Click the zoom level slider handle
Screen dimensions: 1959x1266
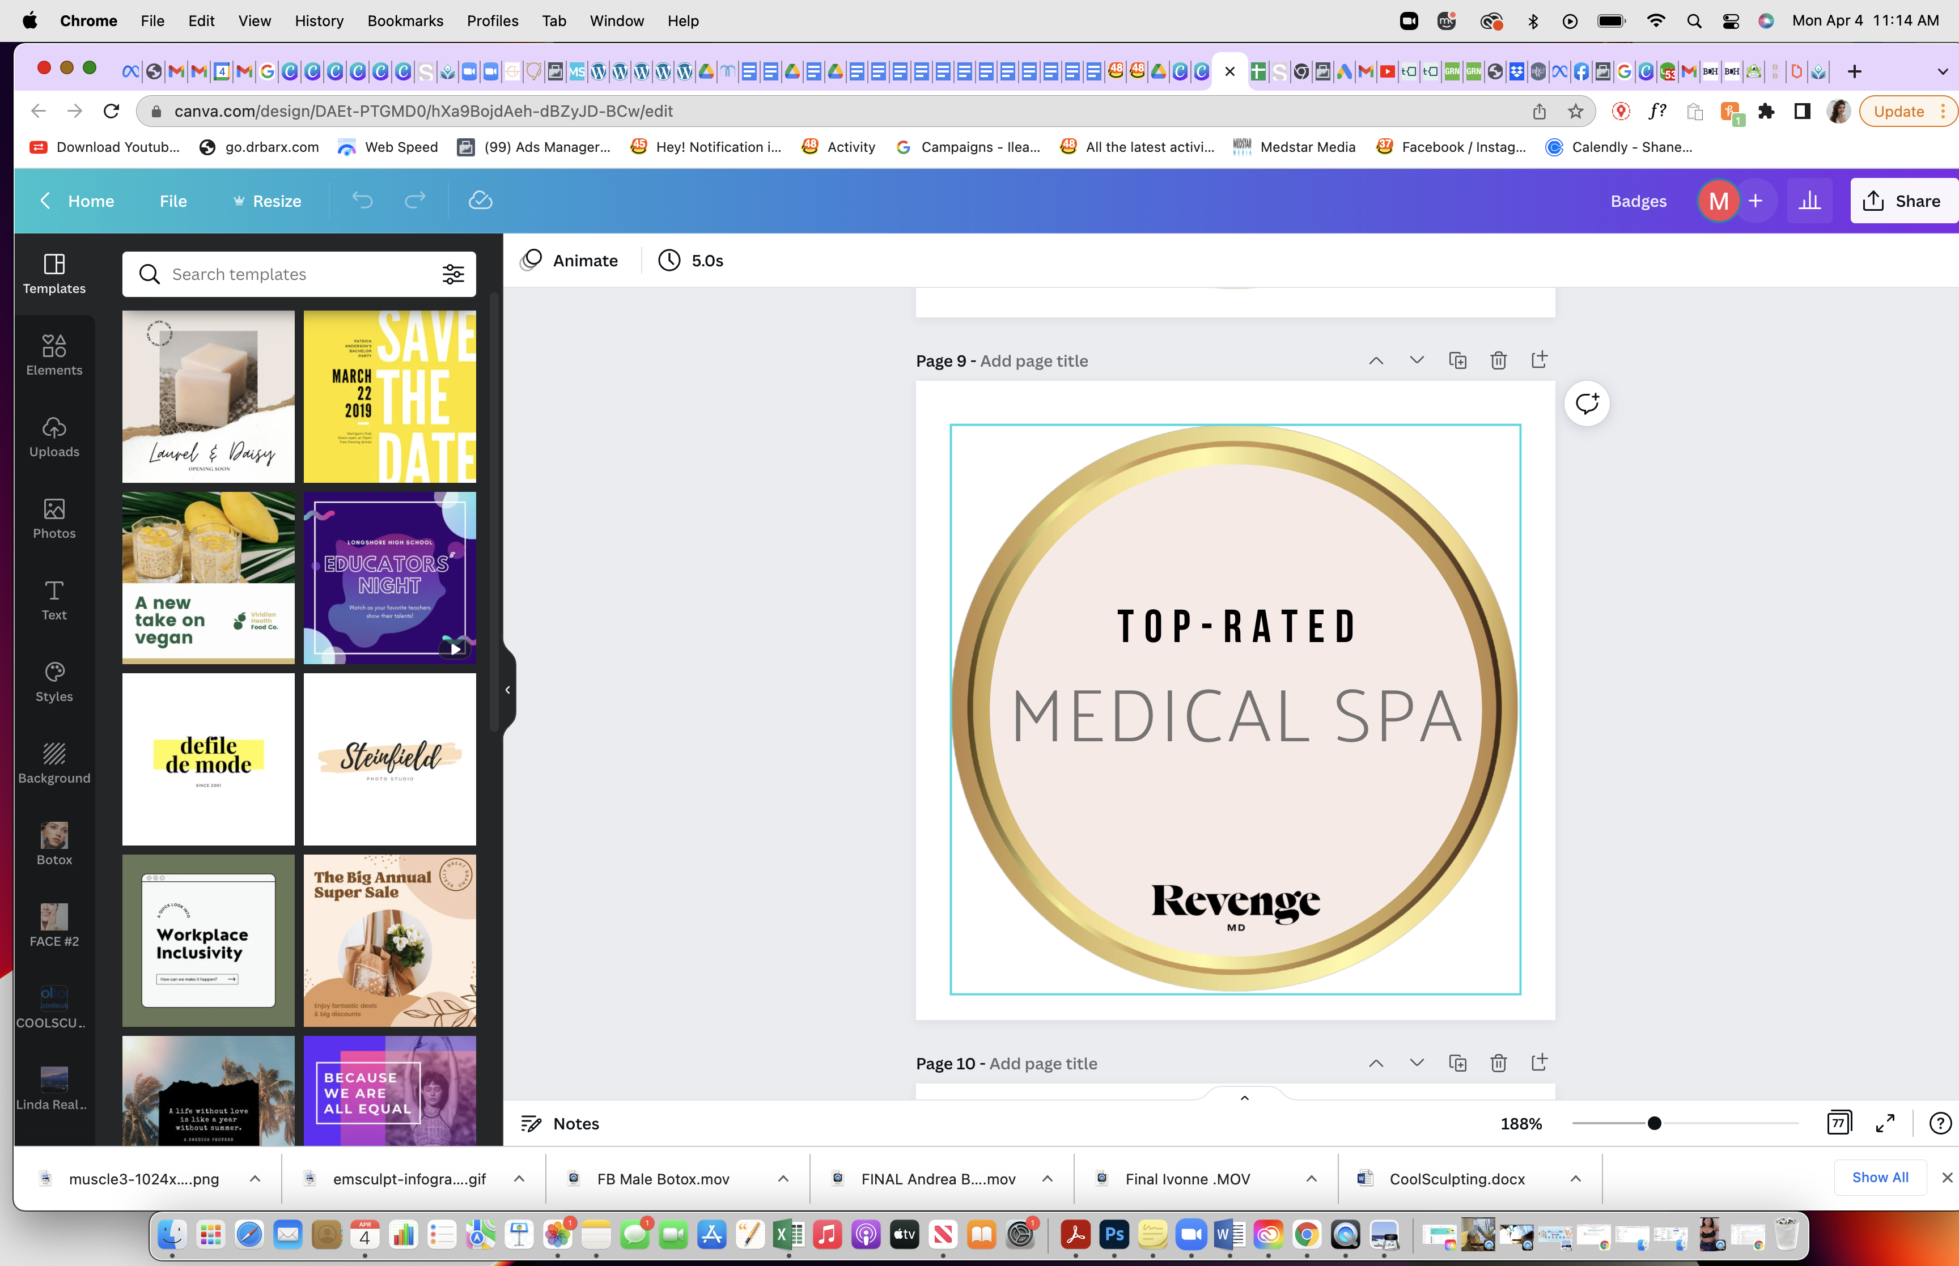click(x=1654, y=1123)
